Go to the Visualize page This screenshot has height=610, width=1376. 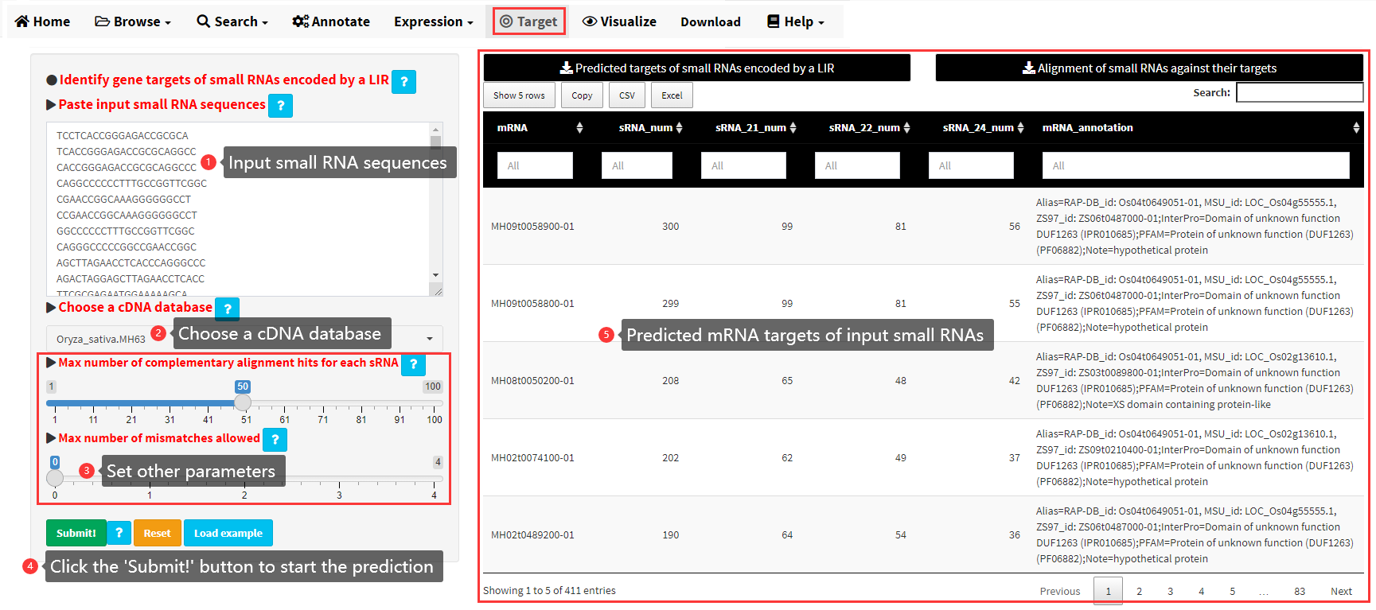point(619,21)
